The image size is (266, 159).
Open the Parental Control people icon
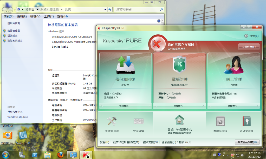coord(234,65)
